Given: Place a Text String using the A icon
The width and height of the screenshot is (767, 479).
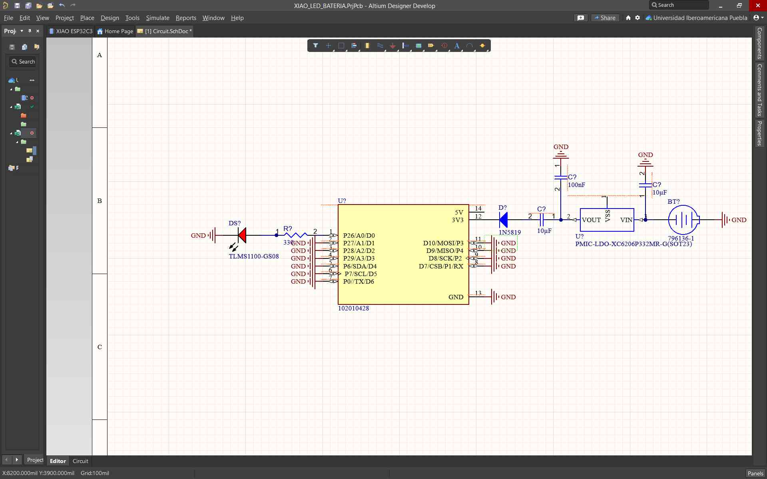Looking at the screenshot, I should [457, 46].
